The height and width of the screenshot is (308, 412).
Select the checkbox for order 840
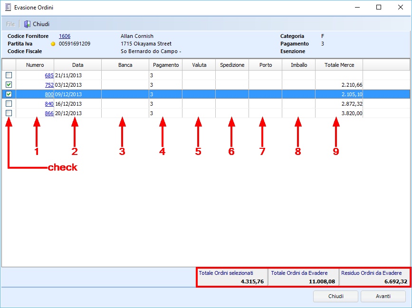(9, 104)
